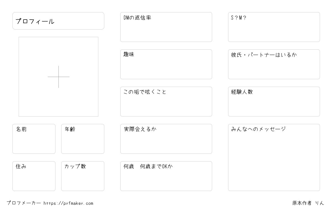Image resolution: width=331 pixels, height=207 pixels.
Task: Click the 何歳 何歳までOKか box
Action: tap(166, 176)
